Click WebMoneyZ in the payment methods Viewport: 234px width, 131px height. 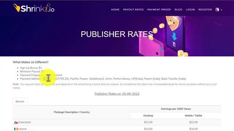pyautogui.click(x=97, y=79)
